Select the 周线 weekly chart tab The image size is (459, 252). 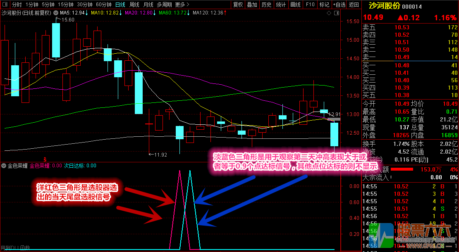pyautogui.click(x=134, y=5)
